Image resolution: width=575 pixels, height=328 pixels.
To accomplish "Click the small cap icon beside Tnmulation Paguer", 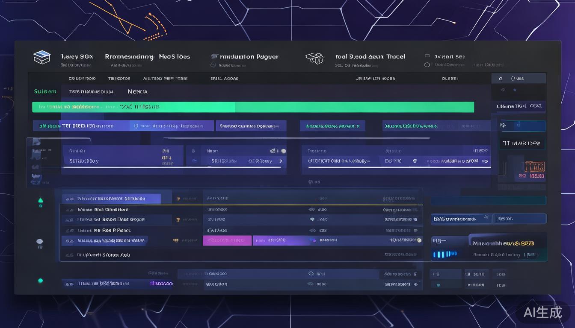I will [x=213, y=57].
